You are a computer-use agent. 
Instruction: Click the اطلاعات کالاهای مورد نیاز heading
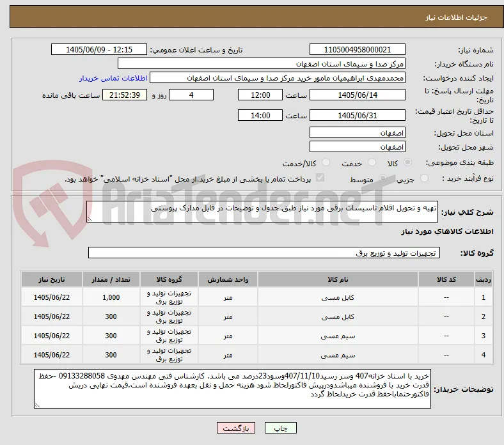(447, 231)
